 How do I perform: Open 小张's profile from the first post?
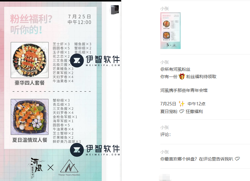(165, 9)
